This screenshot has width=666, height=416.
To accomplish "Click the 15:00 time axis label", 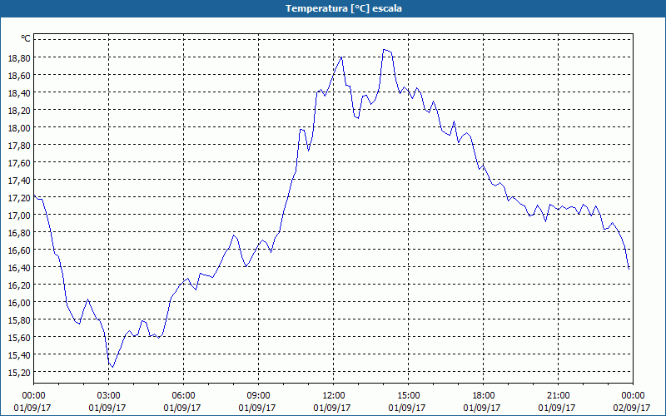I will [x=408, y=396].
